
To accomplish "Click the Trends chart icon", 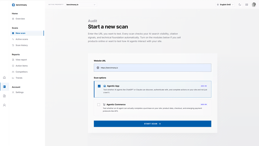I will [13, 78].
